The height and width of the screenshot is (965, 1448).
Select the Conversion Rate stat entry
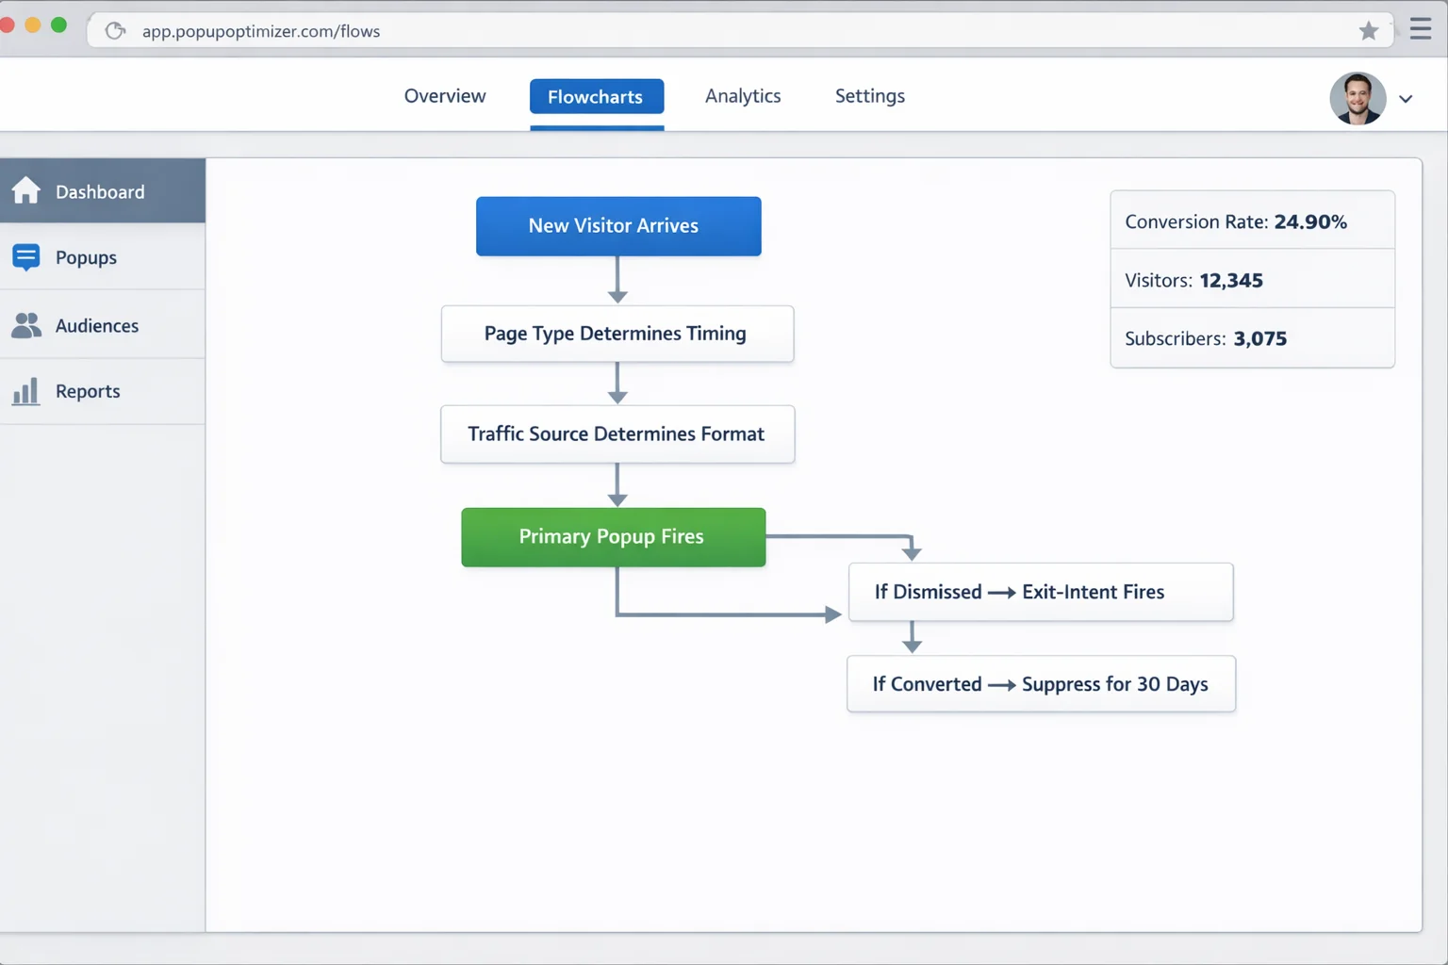click(1236, 221)
